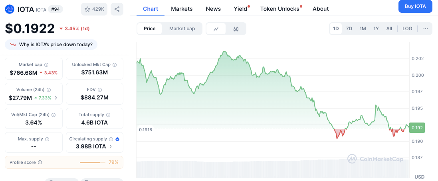The width and height of the screenshot is (438, 181).
Task: Open the Markets tab
Action: coord(182,9)
